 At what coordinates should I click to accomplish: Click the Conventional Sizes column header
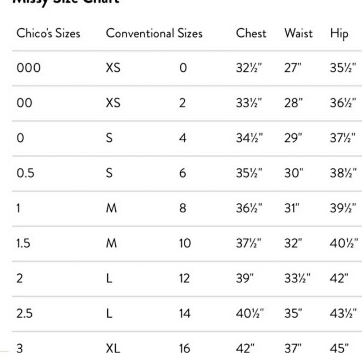tap(154, 33)
